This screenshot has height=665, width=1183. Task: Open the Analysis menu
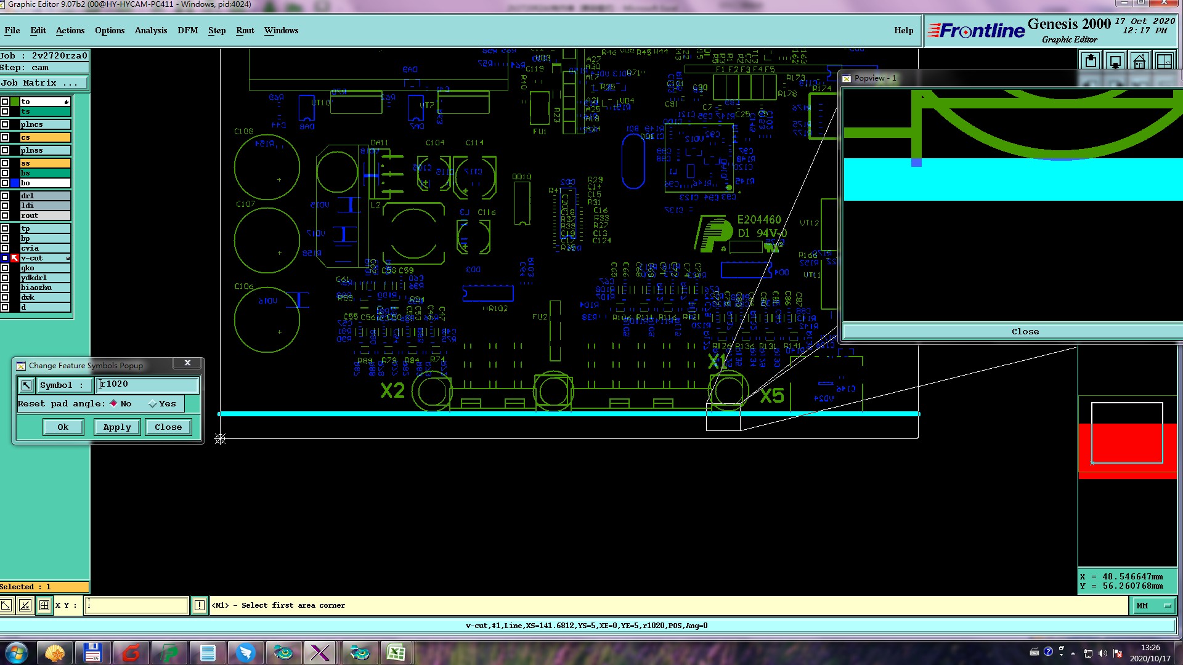[x=150, y=30]
